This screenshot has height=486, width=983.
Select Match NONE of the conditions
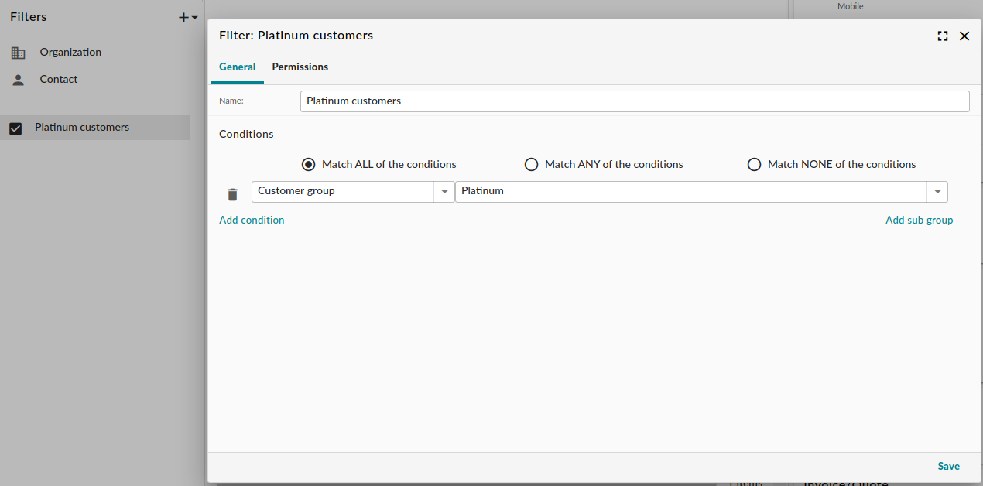pos(754,164)
